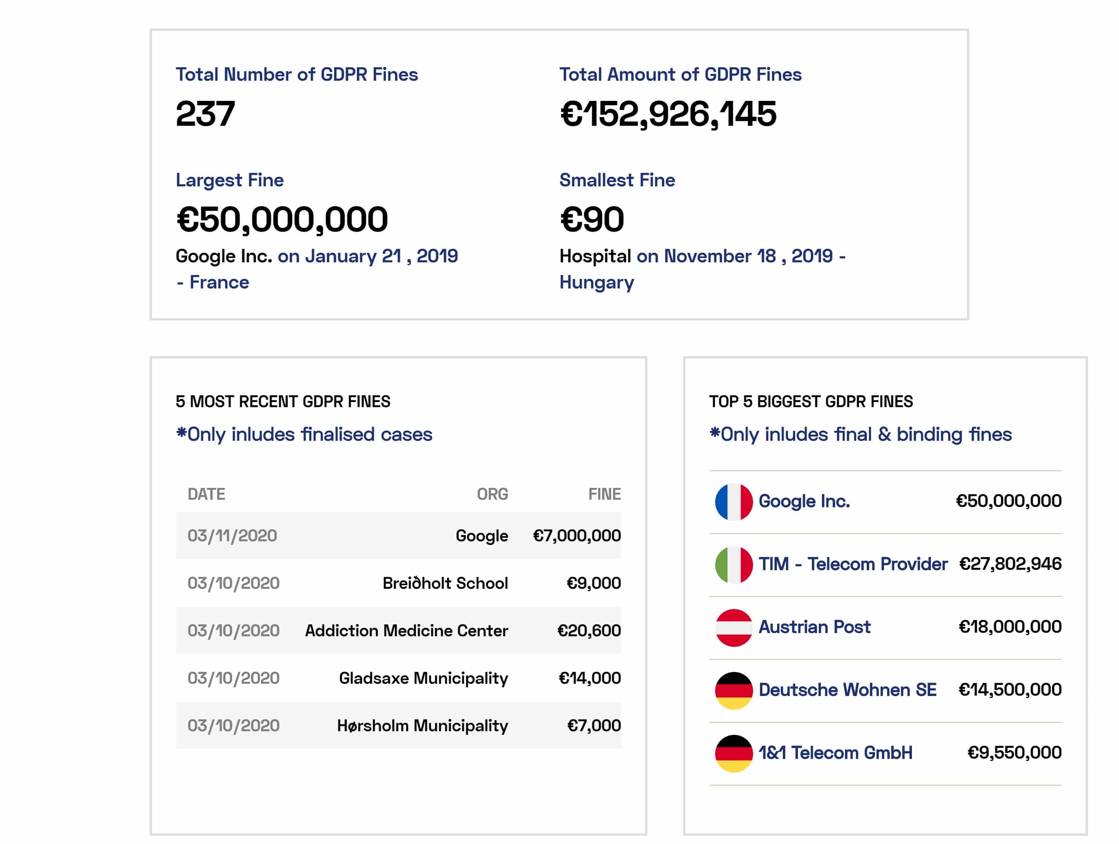Click the Hospital name under Smallest Fine
Screen dimensions: 1119x844
coord(595,257)
